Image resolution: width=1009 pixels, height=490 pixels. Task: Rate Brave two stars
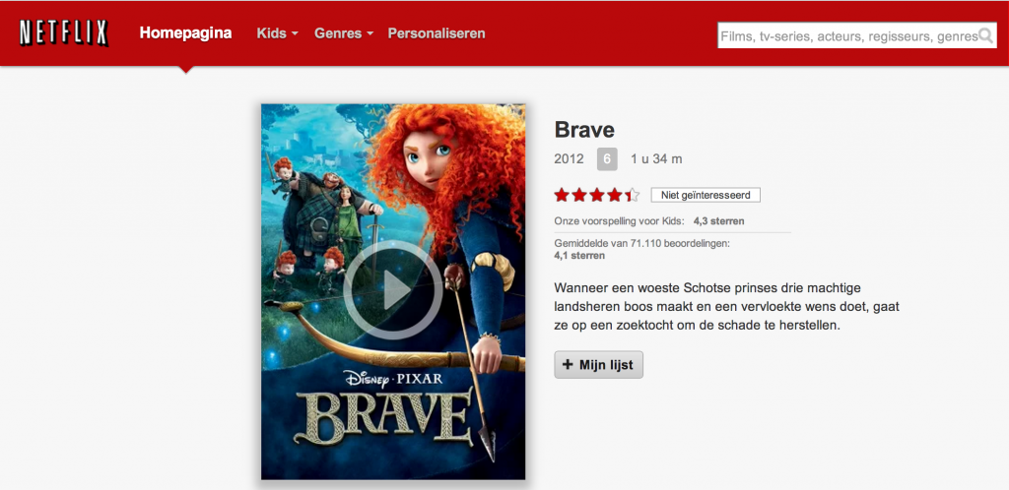click(579, 195)
